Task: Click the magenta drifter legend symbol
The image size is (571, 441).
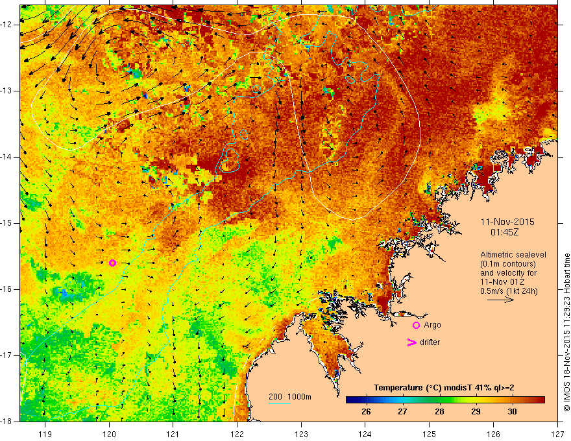Action: click(x=411, y=342)
